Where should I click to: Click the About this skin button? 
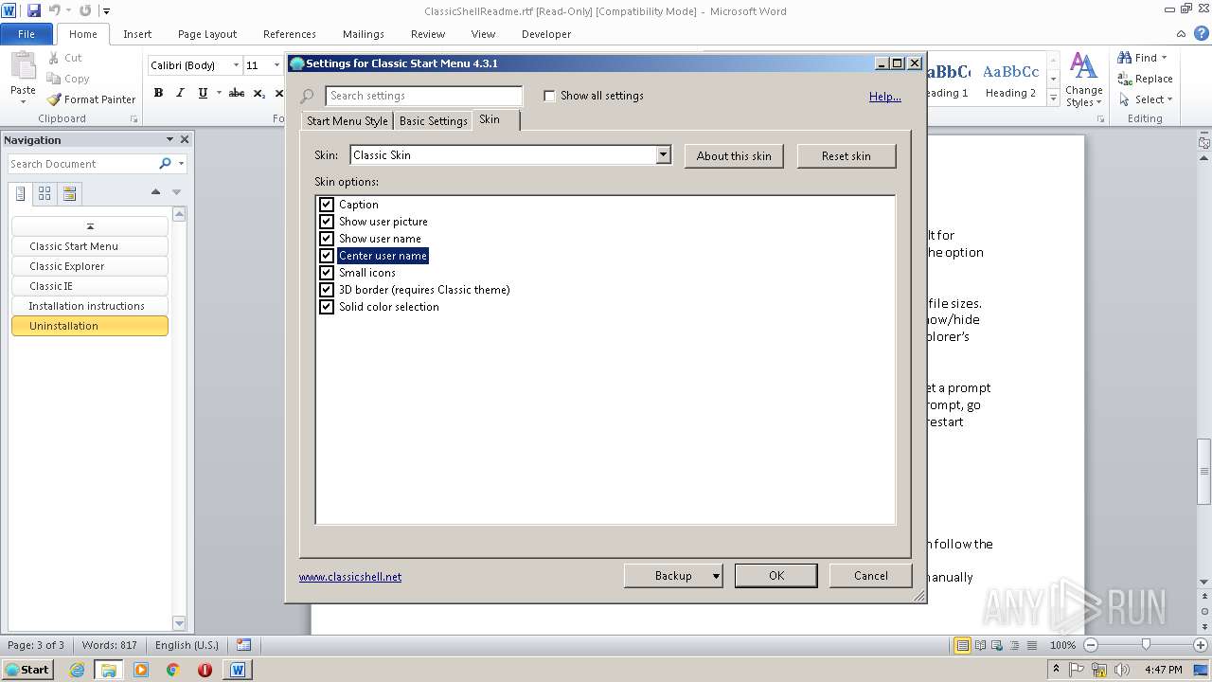click(x=734, y=156)
